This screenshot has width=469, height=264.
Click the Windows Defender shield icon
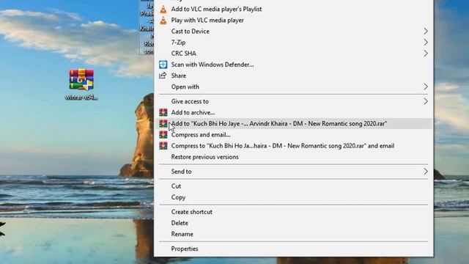[x=163, y=65]
